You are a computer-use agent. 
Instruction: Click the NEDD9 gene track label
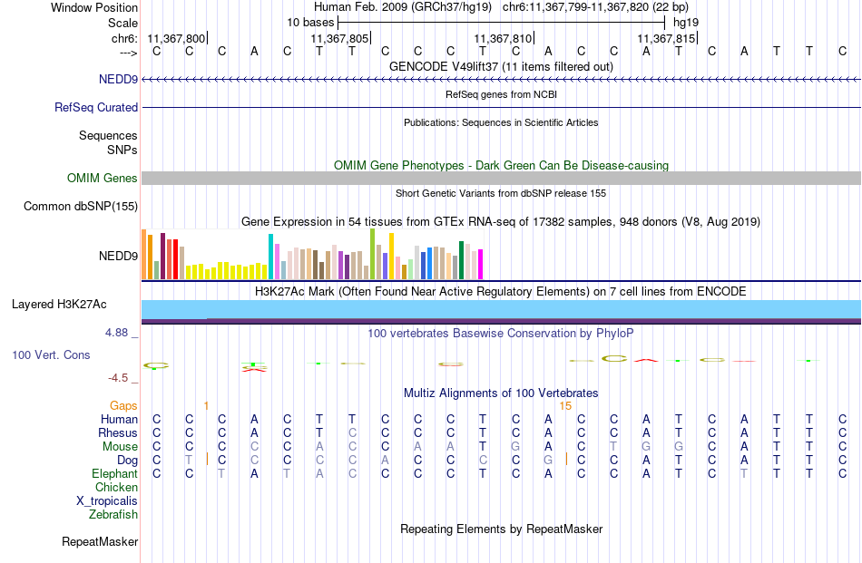click(118, 79)
